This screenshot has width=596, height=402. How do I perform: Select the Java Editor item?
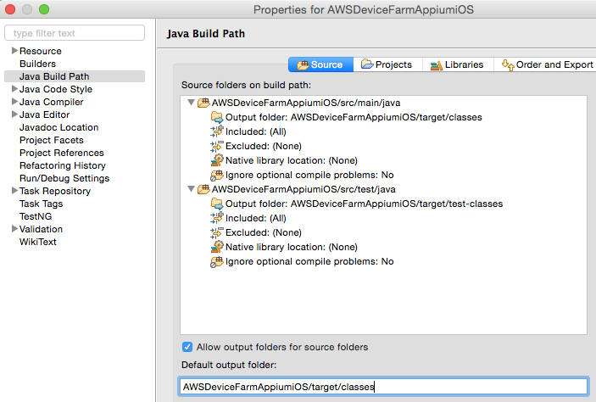tap(44, 114)
